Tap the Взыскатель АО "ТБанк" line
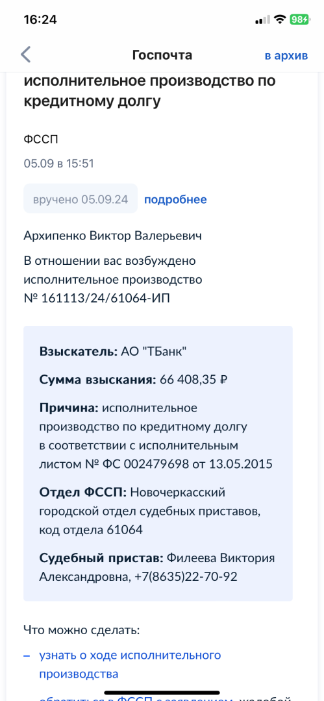 [113, 351]
